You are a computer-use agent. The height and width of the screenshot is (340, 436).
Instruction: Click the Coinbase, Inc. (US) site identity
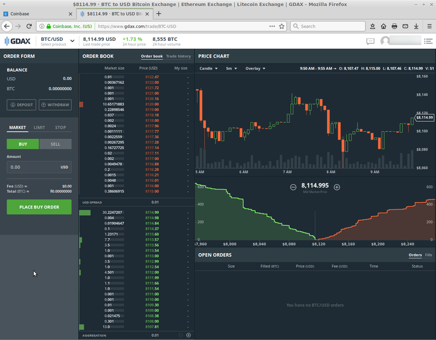click(69, 26)
